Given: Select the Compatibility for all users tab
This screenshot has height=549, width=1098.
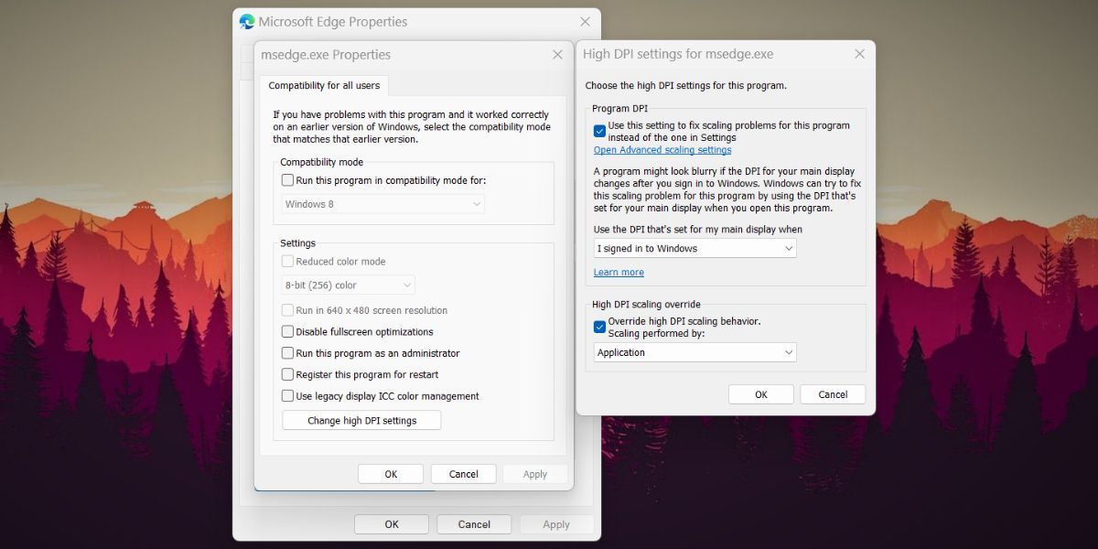Looking at the screenshot, I should click(324, 85).
